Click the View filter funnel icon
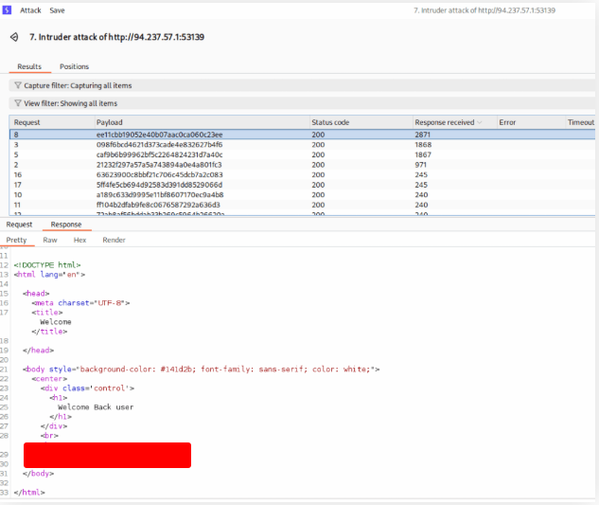Screen dimensions: 599x505 click(x=17, y=103)
